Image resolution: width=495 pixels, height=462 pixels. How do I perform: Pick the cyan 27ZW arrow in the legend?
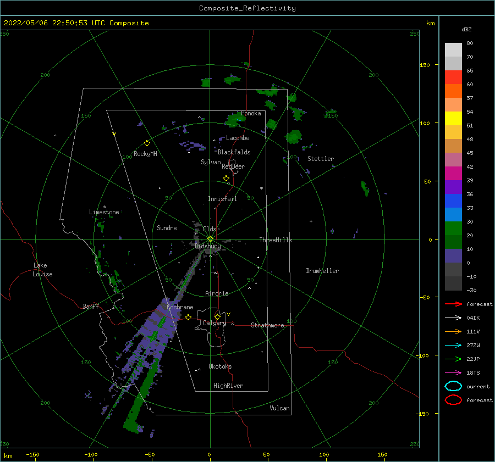click(453, 346)
